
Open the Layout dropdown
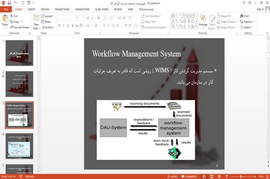[x=47, y=16]
